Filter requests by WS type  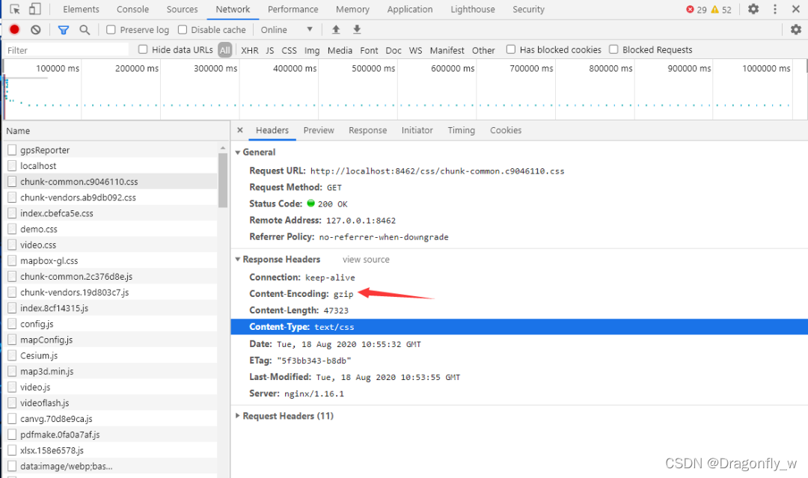point(415,50)
